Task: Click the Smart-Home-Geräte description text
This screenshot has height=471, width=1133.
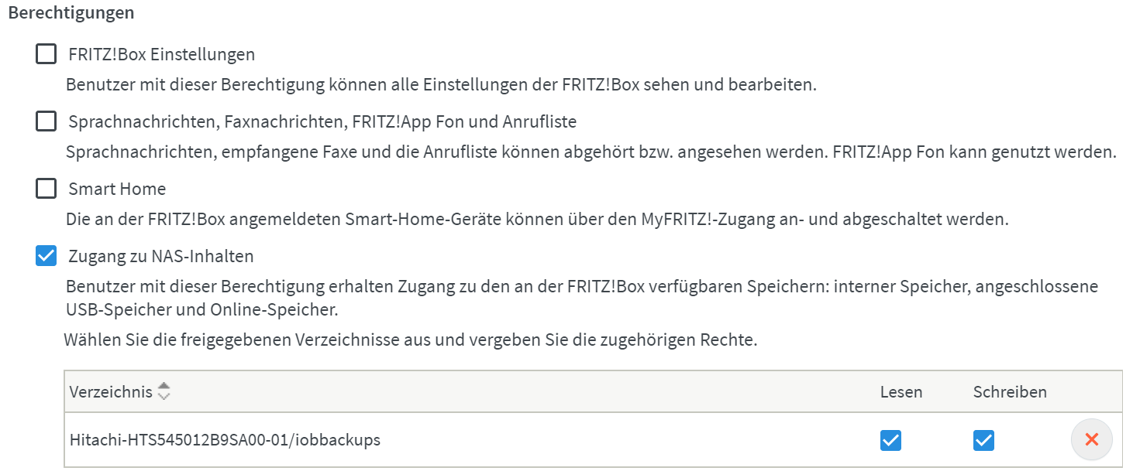Action: (536, 219)
